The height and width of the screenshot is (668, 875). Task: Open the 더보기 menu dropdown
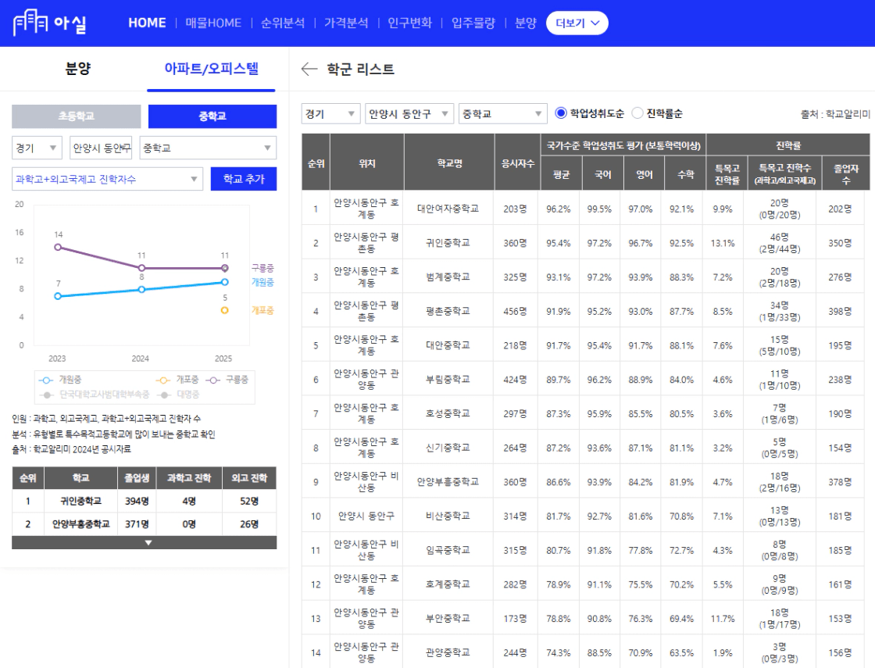tap(577, 23)
